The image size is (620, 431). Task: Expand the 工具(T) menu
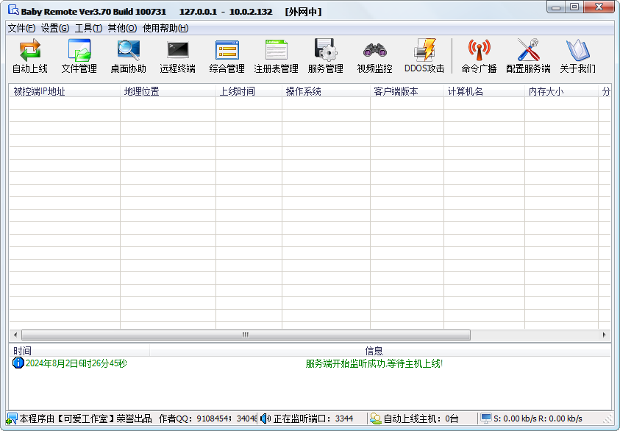pos(88,28)
